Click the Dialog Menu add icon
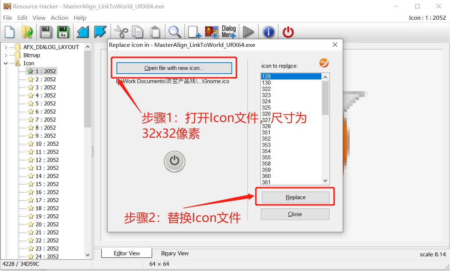 [x=228, y=32]
